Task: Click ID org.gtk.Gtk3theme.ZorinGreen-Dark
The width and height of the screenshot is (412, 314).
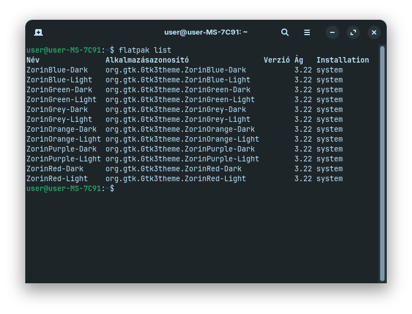Action: pos(178,89)
